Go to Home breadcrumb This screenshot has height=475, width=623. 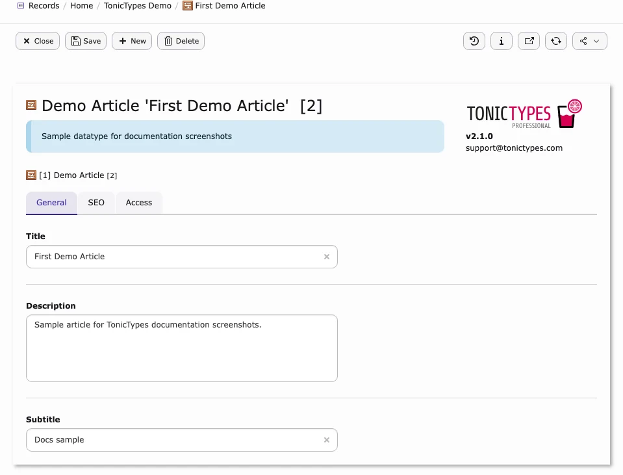81,6
